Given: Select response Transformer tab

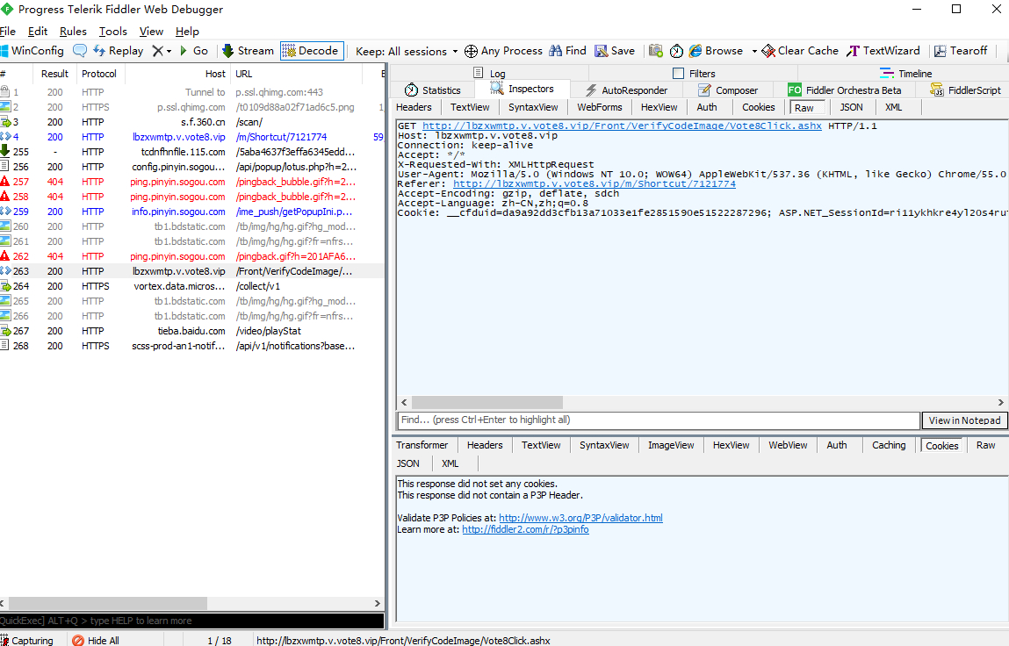Looking at the screenshot, I should click(422, 445).
